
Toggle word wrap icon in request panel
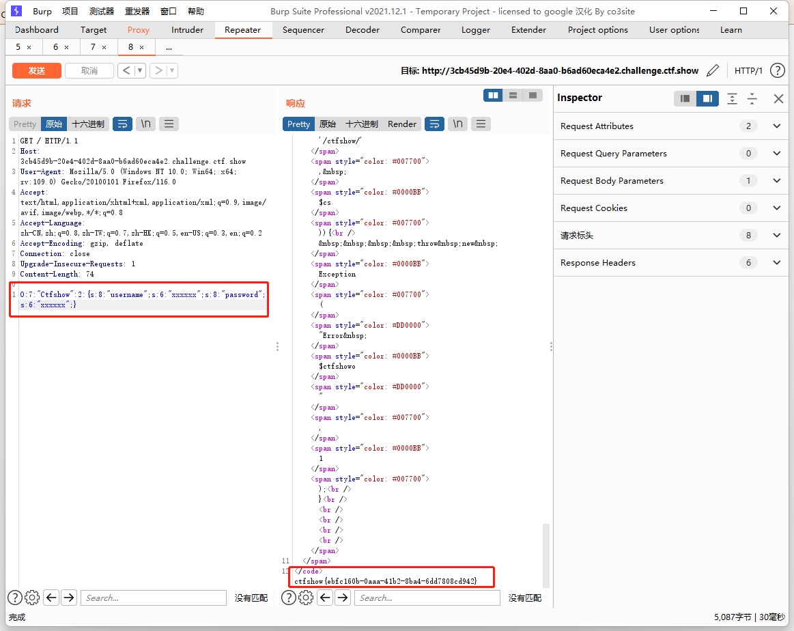122,124
